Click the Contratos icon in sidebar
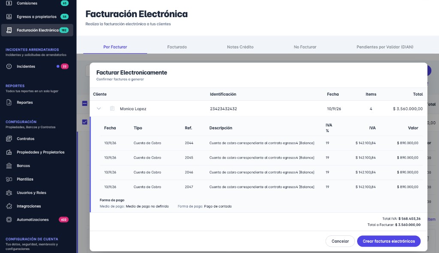The height and width of the screenshot is (253, 439). pos(9,139)
